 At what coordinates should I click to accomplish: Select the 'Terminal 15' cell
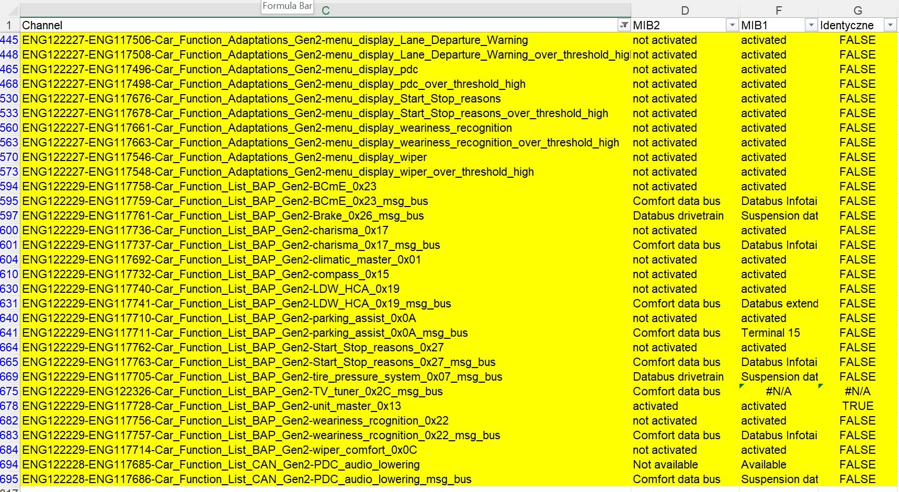(x=770, y=333)
